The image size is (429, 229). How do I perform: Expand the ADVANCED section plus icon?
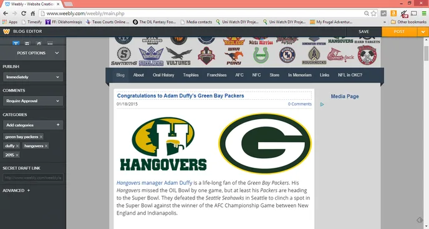pyautogui.click(x=29, y=190)
